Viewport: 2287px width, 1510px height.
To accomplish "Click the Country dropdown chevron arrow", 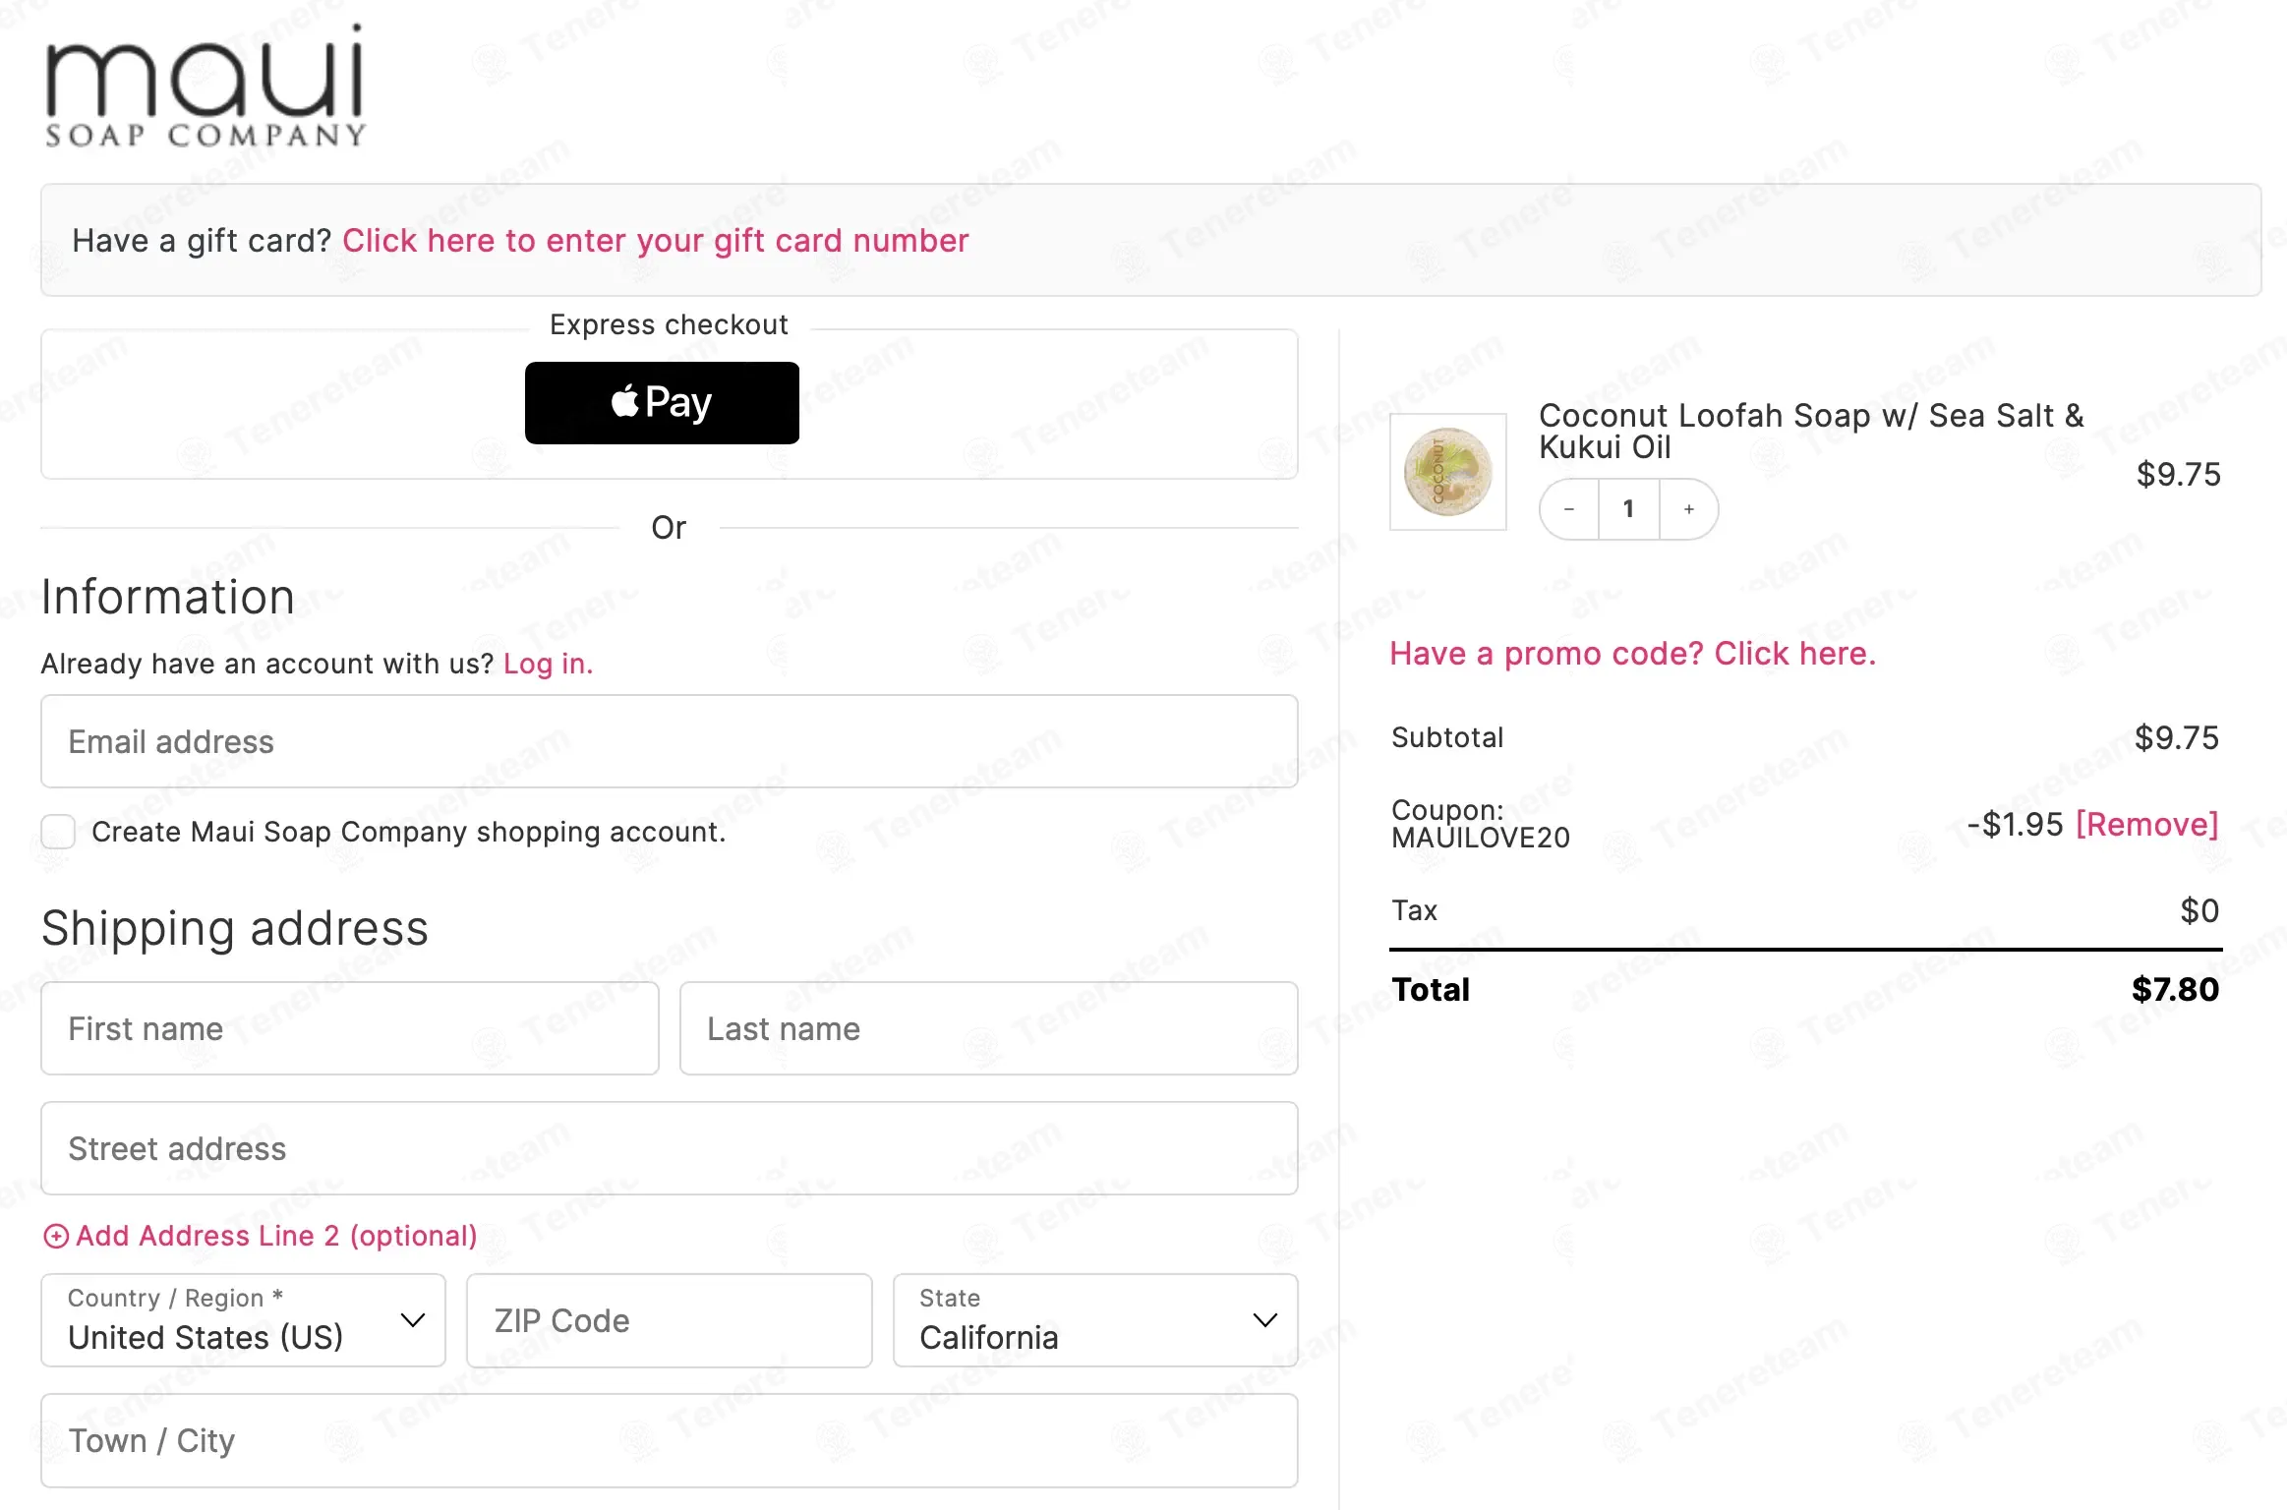I will click(413, 1320).
